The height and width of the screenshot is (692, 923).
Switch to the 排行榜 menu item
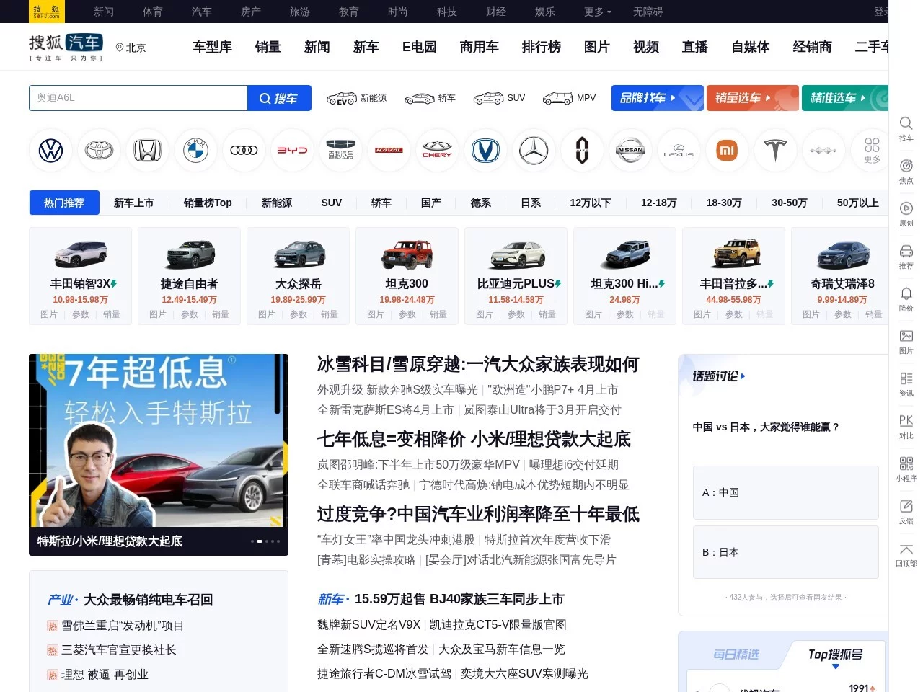pos(542,47)
